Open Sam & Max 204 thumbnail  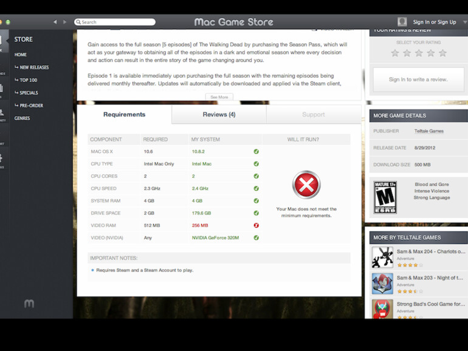(382, 257)
